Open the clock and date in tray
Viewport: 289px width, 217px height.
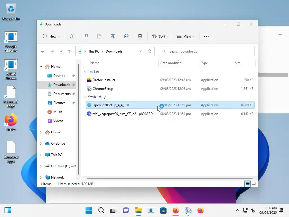[268, 210]
